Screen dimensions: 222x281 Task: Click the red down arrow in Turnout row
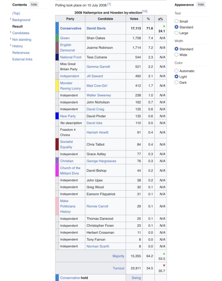tap(164, 266)
